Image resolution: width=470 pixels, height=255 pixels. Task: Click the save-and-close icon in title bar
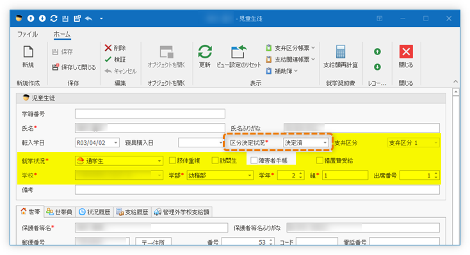77,19
